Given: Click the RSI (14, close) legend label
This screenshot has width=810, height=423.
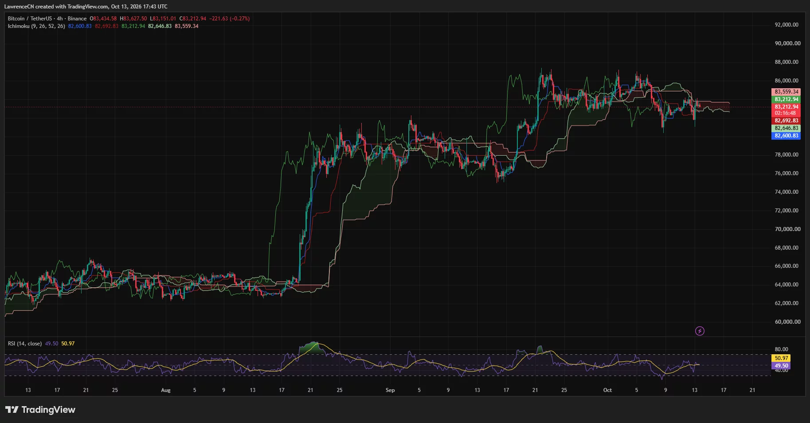Looking at the screenshot, I should [25, 344].
